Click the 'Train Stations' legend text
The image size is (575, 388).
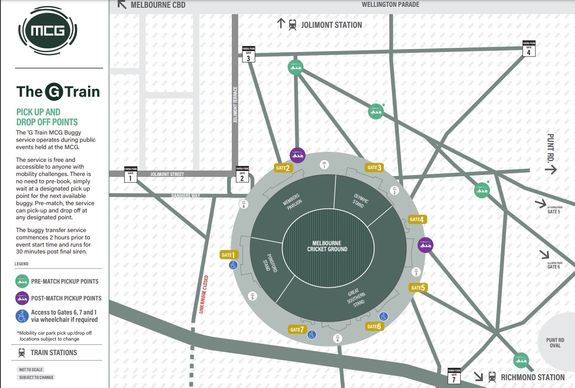(53, 352)
